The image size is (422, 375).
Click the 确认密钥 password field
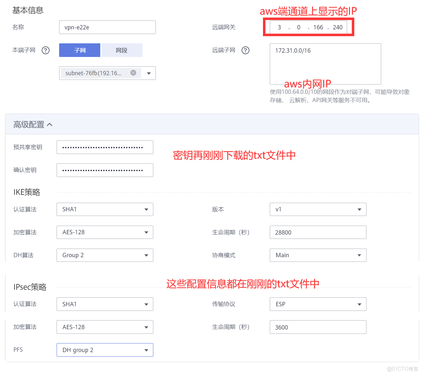tap(105, 170)
